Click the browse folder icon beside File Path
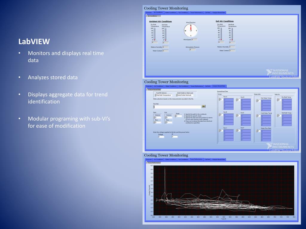The image size is (306, 229). point(204,106)
